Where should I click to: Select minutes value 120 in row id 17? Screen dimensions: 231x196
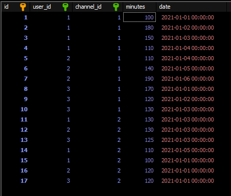pyautogui.click(x=149, y=181)
